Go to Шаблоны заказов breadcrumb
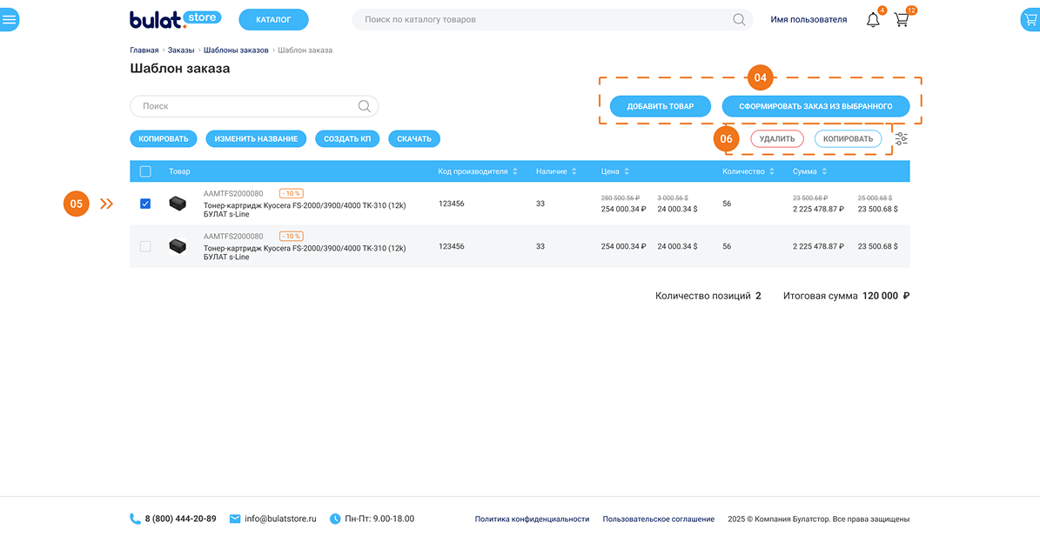This screenshot has width=1040, height=542. click(236, 50)
